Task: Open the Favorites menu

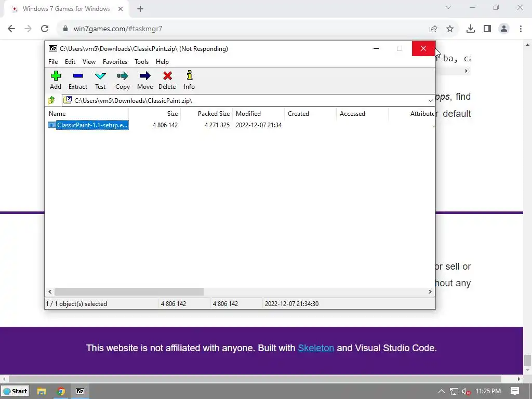Action: pyautogui.click(x=115, y=62)
